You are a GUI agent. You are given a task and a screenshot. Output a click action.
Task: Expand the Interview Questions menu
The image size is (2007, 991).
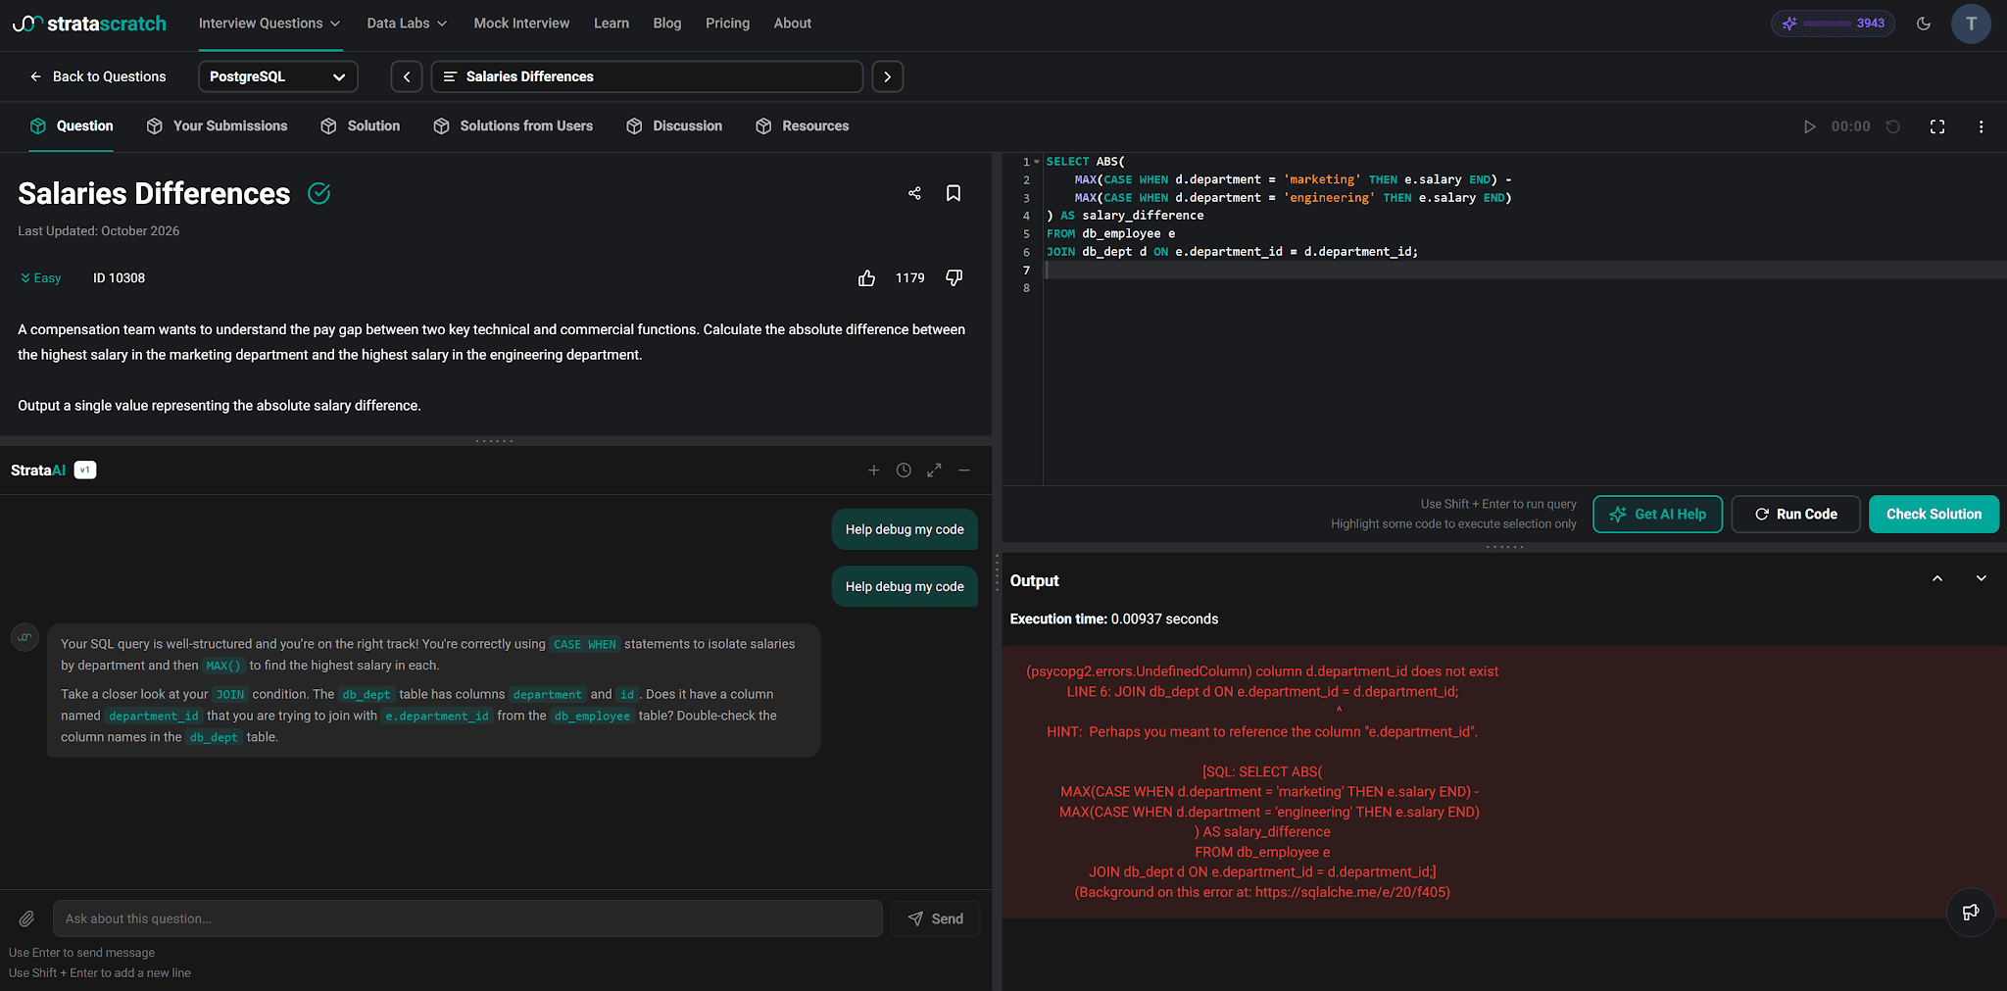click(269, 24)
